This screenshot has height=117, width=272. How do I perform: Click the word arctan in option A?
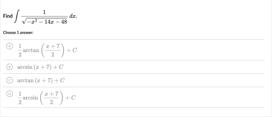click(x=31, y=50)
